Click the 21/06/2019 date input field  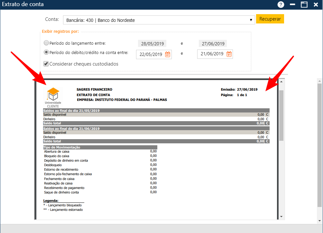(x=212, y=54)
